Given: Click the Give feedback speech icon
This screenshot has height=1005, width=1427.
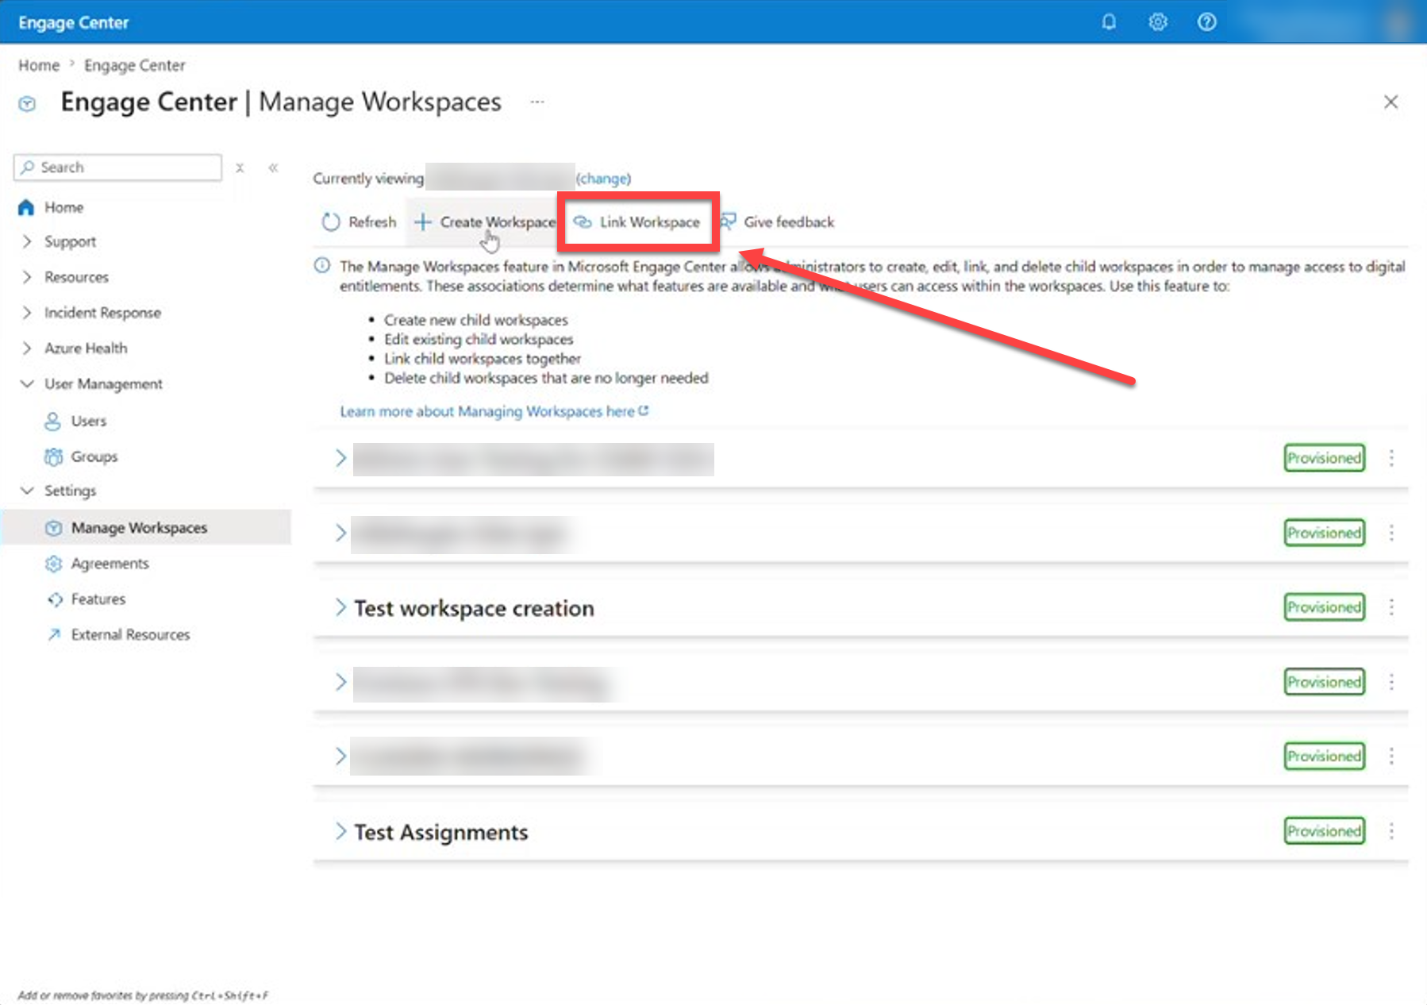Looking at the screenshot, I should 728,221.
